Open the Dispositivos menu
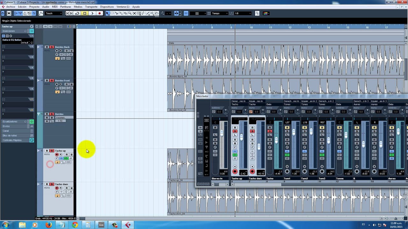Image resolution: width=408 pixels, height=229 pixels. (107, 7)
